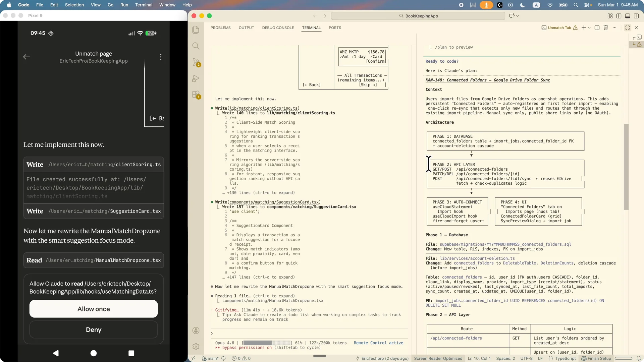Open terminal panel more actions ellipsis
The width and height of the screenshot is (644, 362).
point(614,28)
